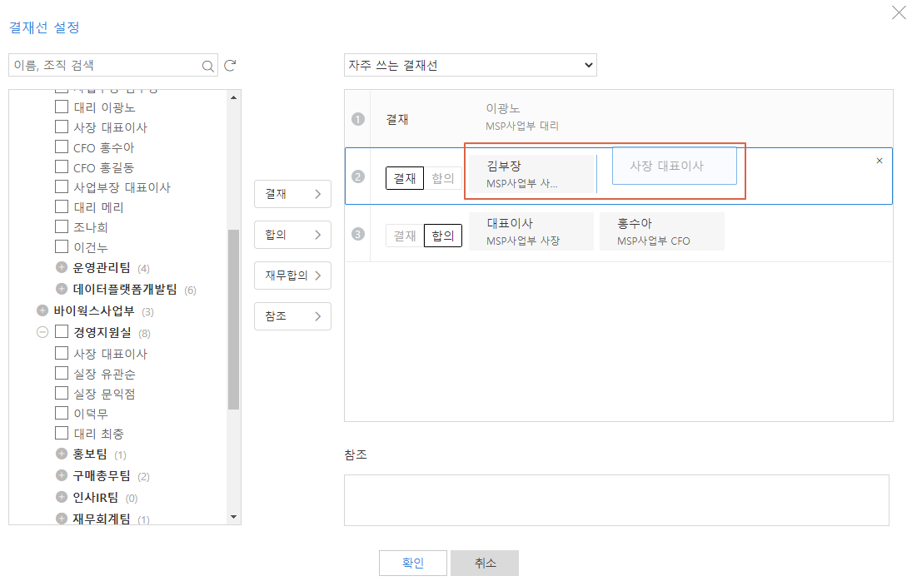This screenshot has height=586, width=912.
Task: Open the 자주 쓰는 결재선 dropdown
Action: (470, 65)
